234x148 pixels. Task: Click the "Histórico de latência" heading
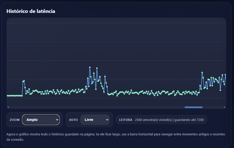pyautogui.click(x=31, y=11)
